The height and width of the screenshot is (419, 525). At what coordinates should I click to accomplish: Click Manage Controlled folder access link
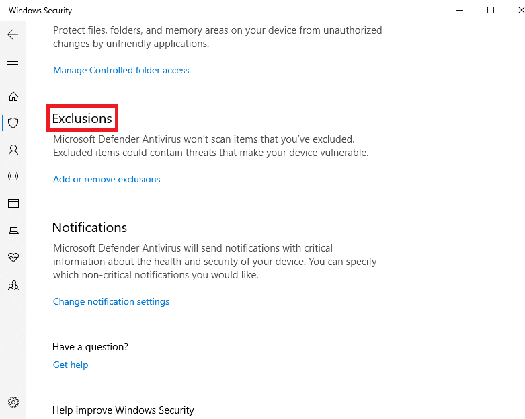point(121,70)
